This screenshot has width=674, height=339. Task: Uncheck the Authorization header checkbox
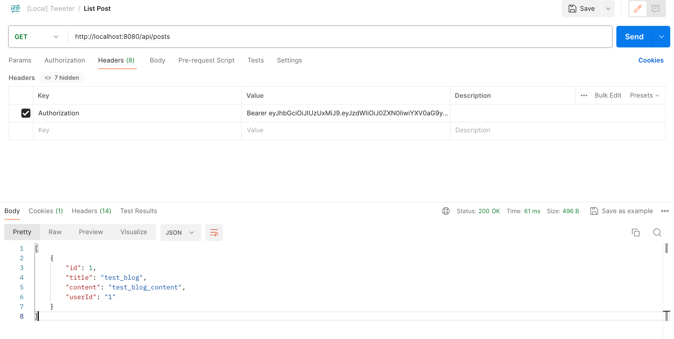click(x=26, y=113)
